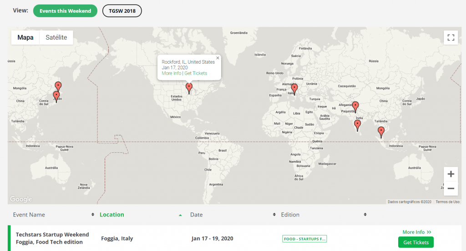Screen dimensions: 466x251
Task: Switch map to Satélite mode
Action: [56, 37]
